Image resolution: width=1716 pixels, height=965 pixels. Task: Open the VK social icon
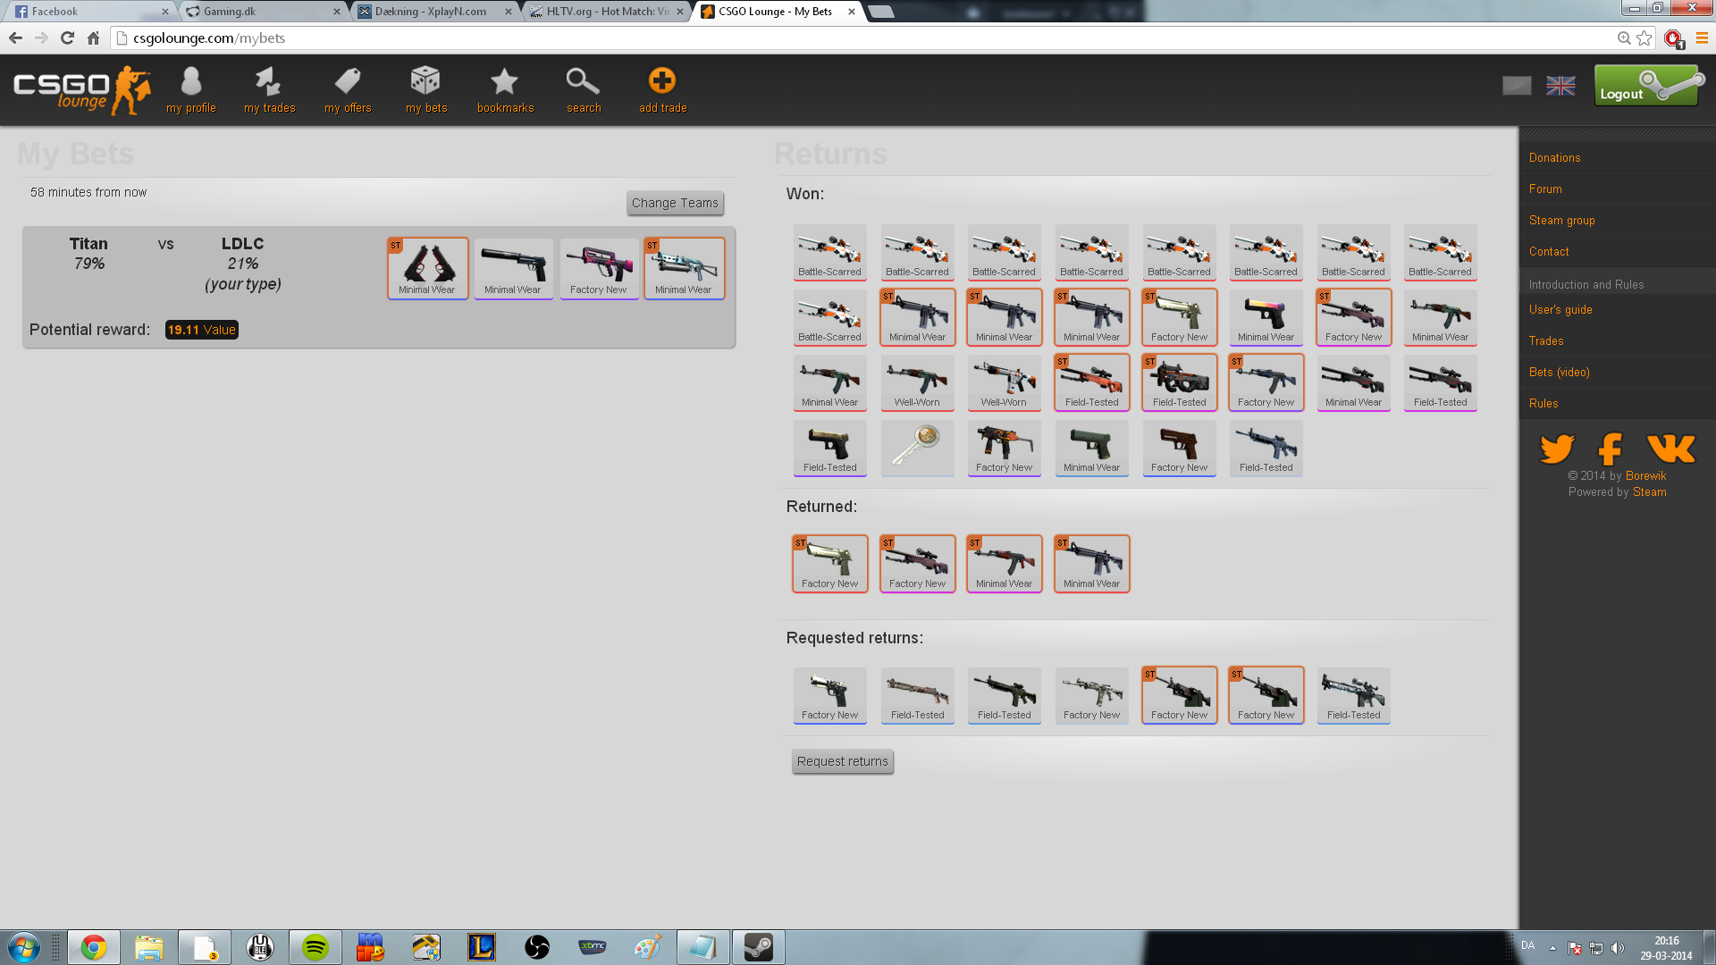coord(1670,448)
